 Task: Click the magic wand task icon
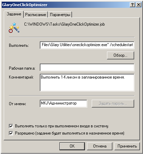click(x=14, y=28)
